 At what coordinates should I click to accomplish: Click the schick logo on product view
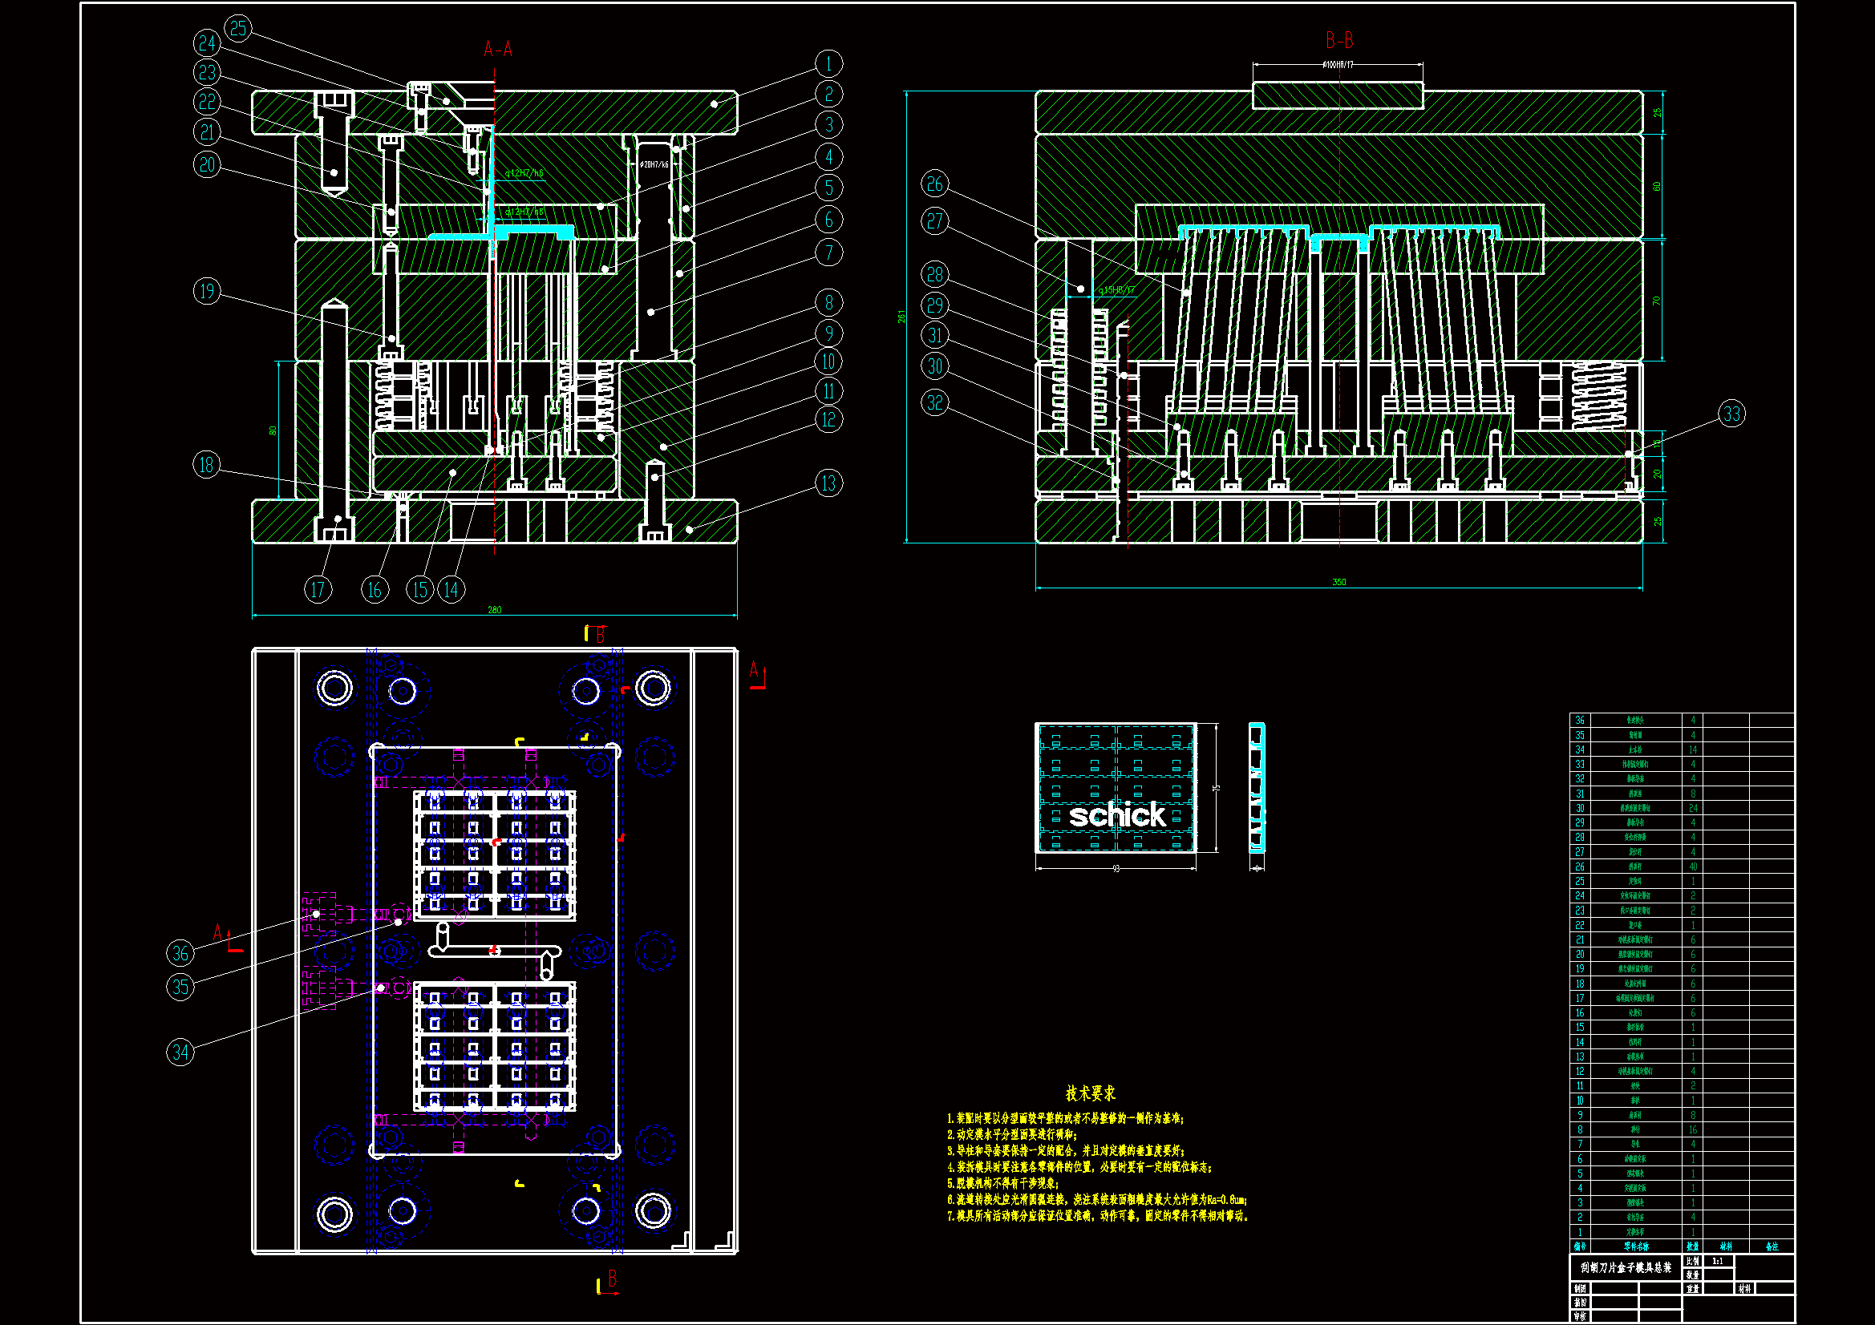[x=1116, y=815]
